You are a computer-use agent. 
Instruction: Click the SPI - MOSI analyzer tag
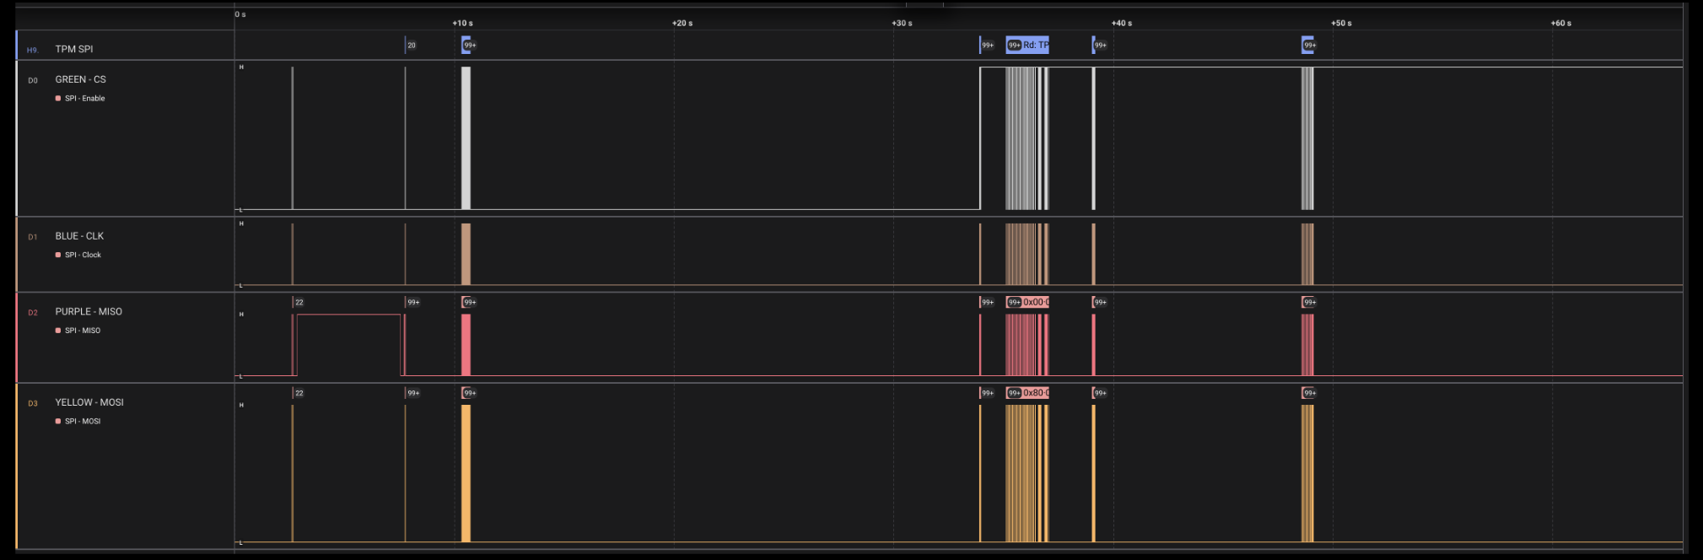[x=82, y=421]
